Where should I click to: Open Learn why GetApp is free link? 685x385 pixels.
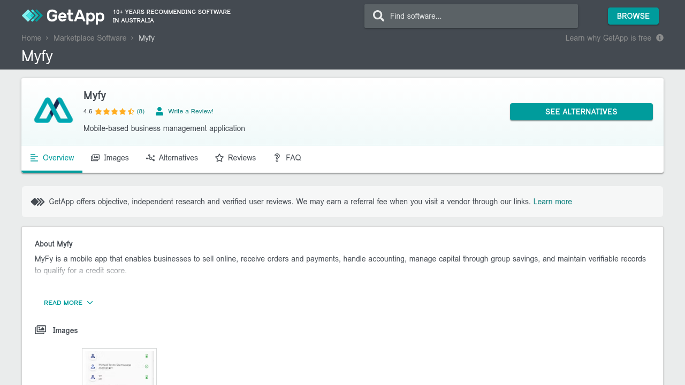point(608,38)
